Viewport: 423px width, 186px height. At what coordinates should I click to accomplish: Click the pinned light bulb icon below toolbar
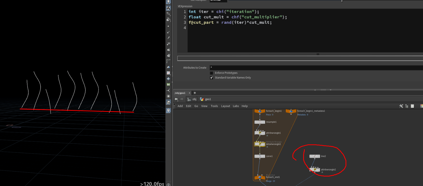168,110
